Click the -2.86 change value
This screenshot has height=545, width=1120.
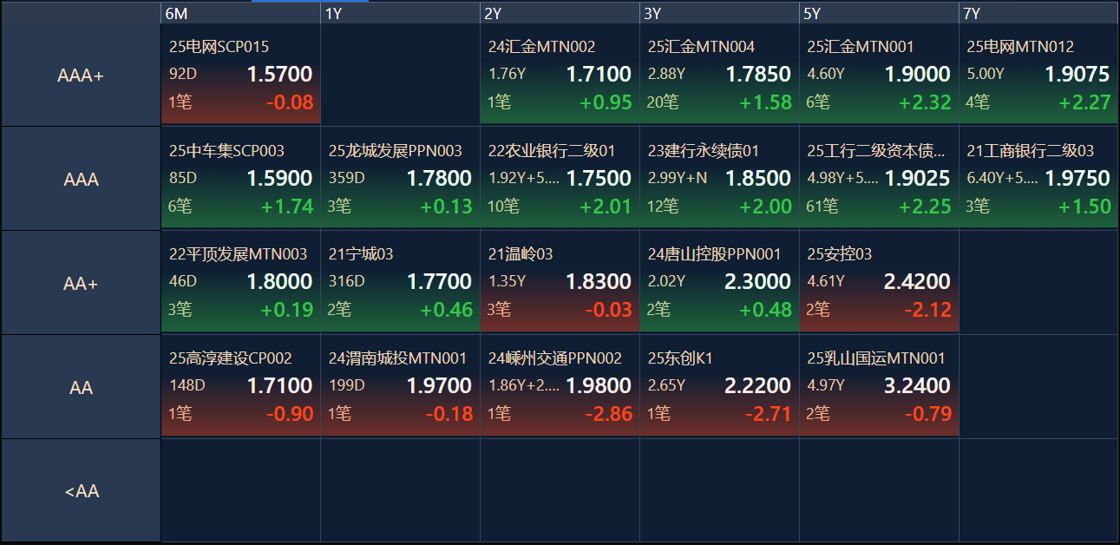pos(609,414)
